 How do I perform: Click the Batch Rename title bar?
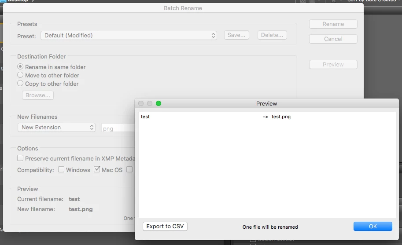[x=183, y=8]
